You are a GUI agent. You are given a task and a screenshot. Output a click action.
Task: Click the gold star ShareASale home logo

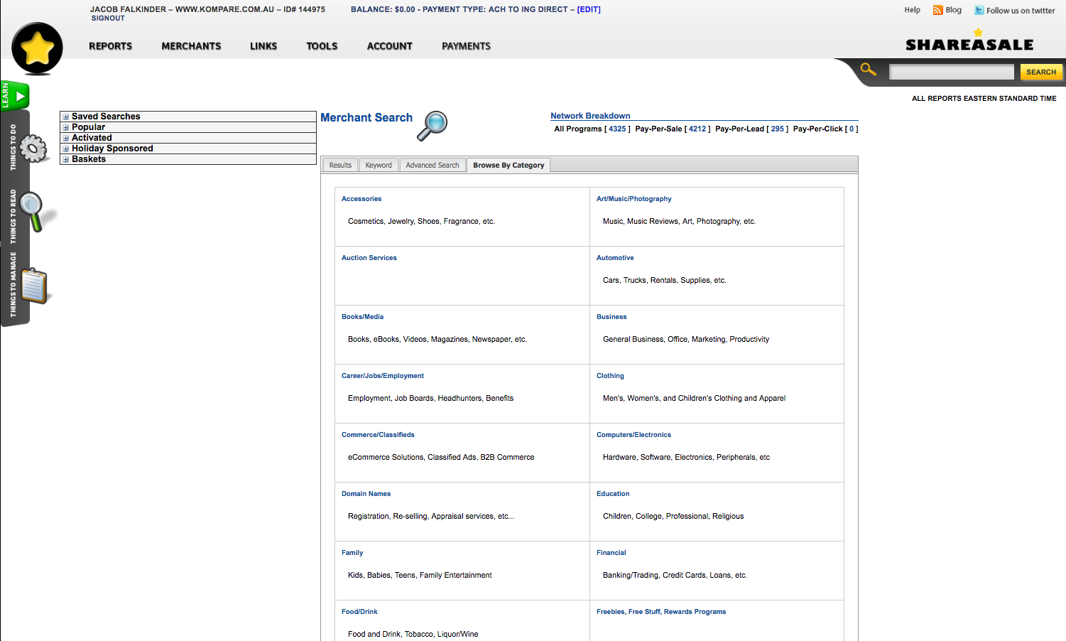coord(37,48)
